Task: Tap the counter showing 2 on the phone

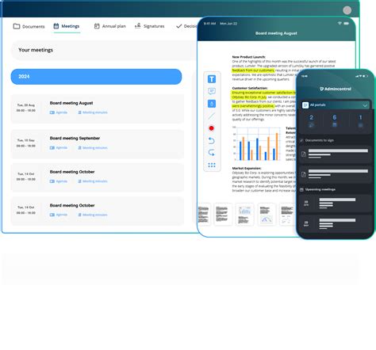Action: [x=311, y=120]
